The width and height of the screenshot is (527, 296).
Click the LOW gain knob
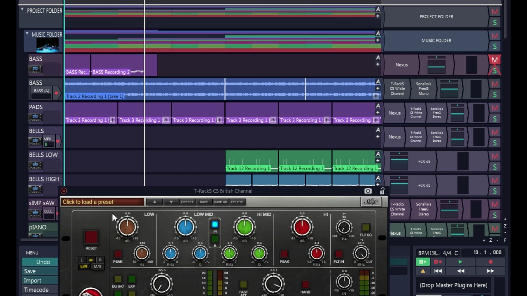point(127,227)
